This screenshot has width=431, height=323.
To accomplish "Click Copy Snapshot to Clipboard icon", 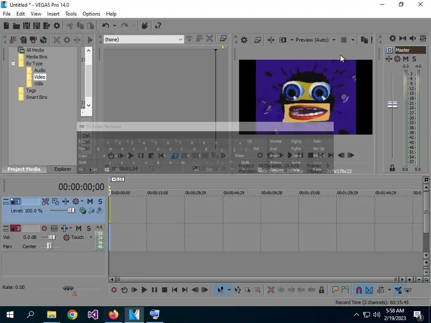I will pyautogui.click(x=364, y=40).
